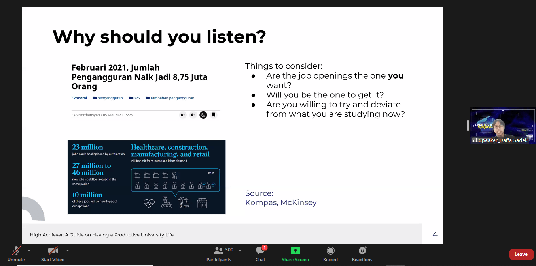
Task: Open the Reactions picker
Action: 362,253
